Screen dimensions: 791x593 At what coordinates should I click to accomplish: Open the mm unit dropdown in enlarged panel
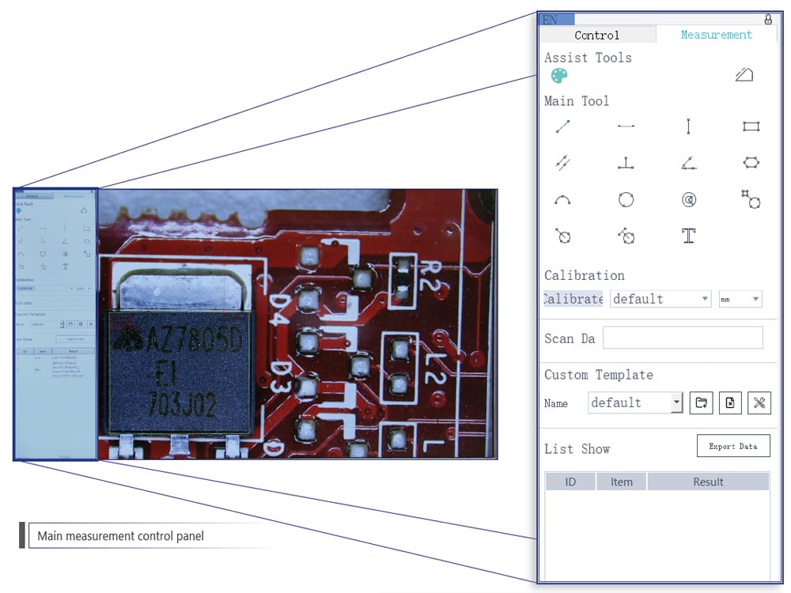pos(740,299)
